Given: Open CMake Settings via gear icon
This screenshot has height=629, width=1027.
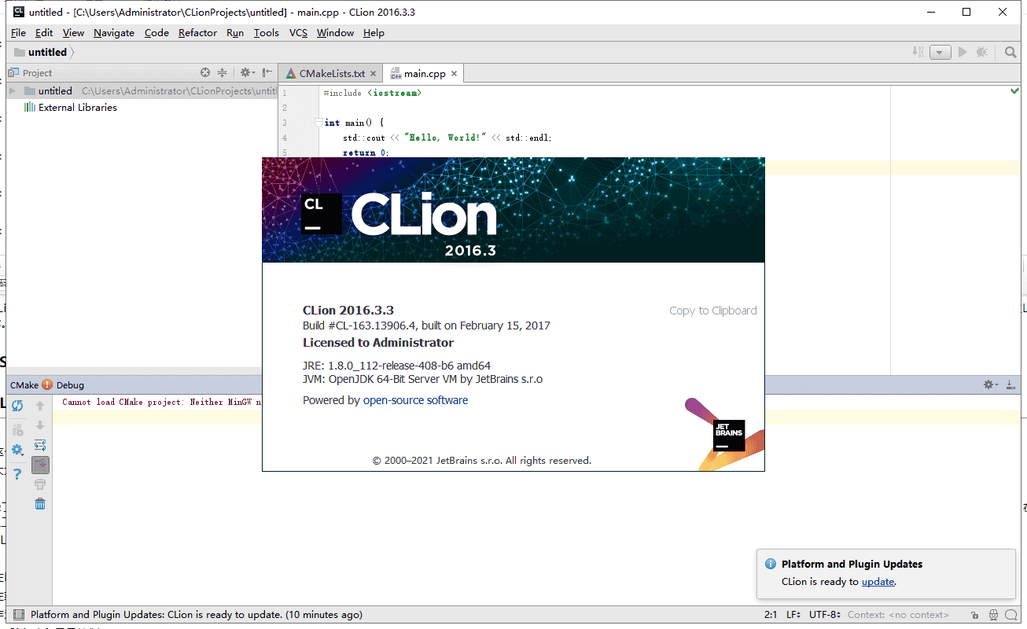Looking at the screenshot, I should 17,448.
